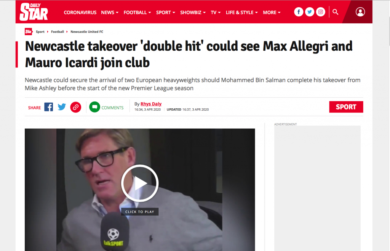The height and width of the screenshot is (251, 390).
Task: Open the search magnifier icon
Action: tap(335, 12)
